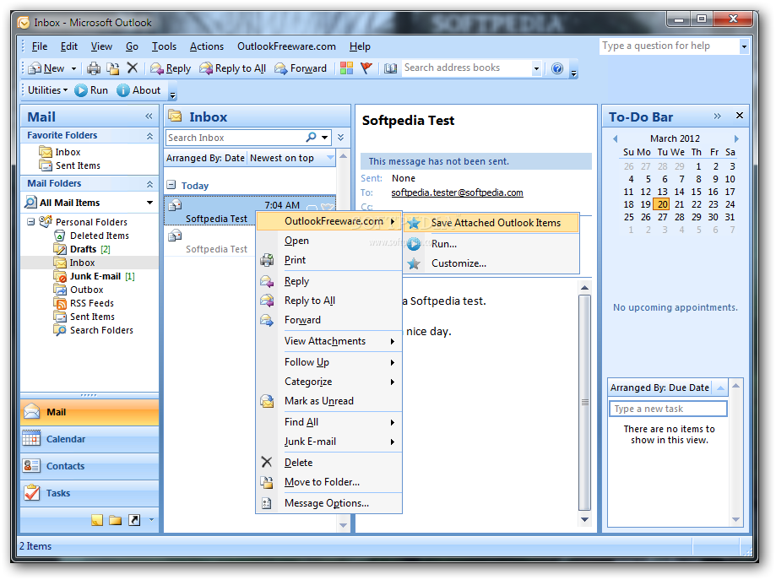Select March 21 in the calendar
Viewport: 776px width, 580px height.
pyautogui.click(x=679, y=204)
